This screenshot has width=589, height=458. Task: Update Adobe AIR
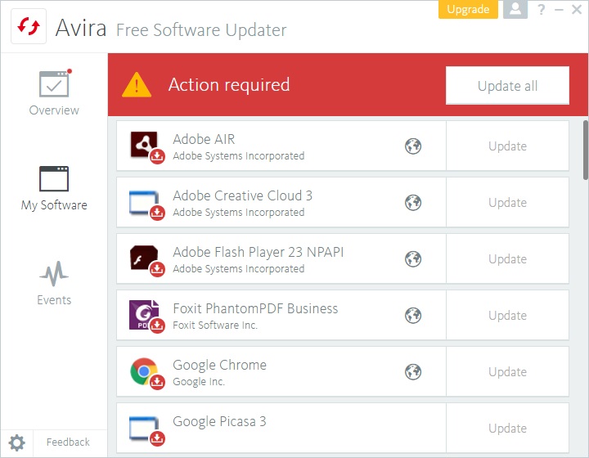[x=507, y=146]
